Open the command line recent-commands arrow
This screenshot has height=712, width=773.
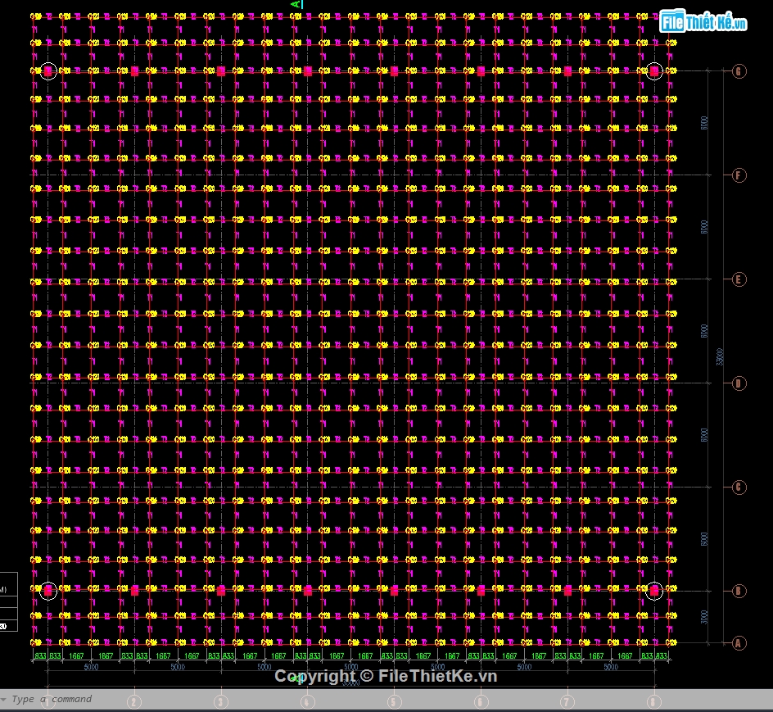pos(3,699)
